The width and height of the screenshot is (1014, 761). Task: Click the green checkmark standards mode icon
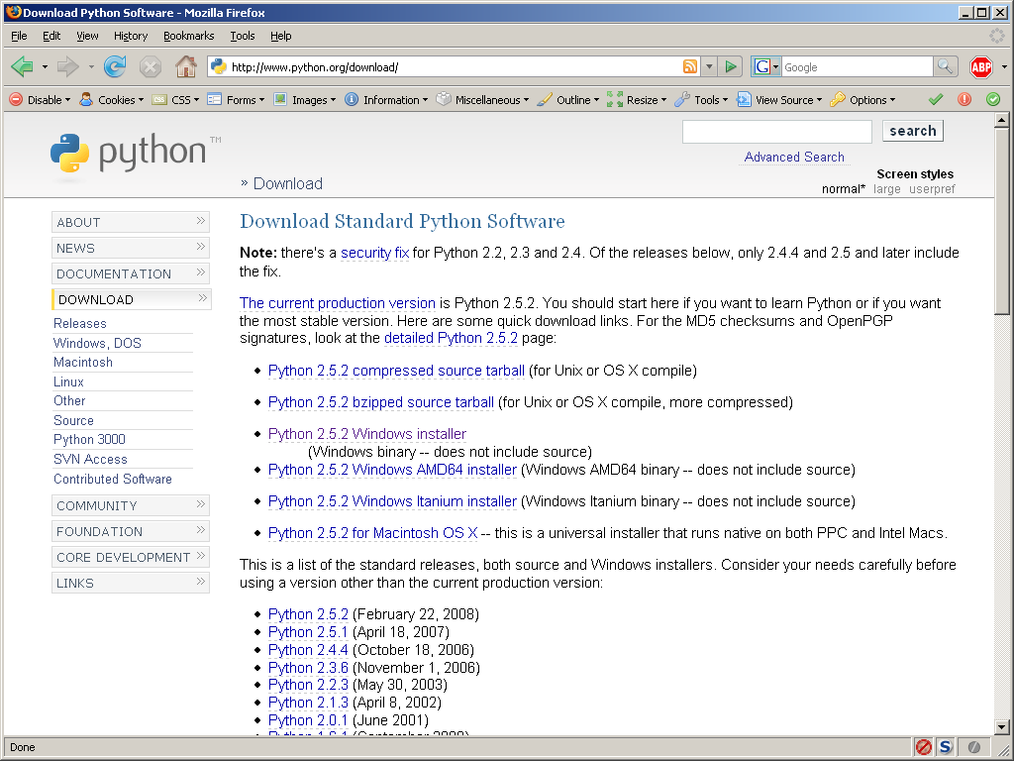935,100
